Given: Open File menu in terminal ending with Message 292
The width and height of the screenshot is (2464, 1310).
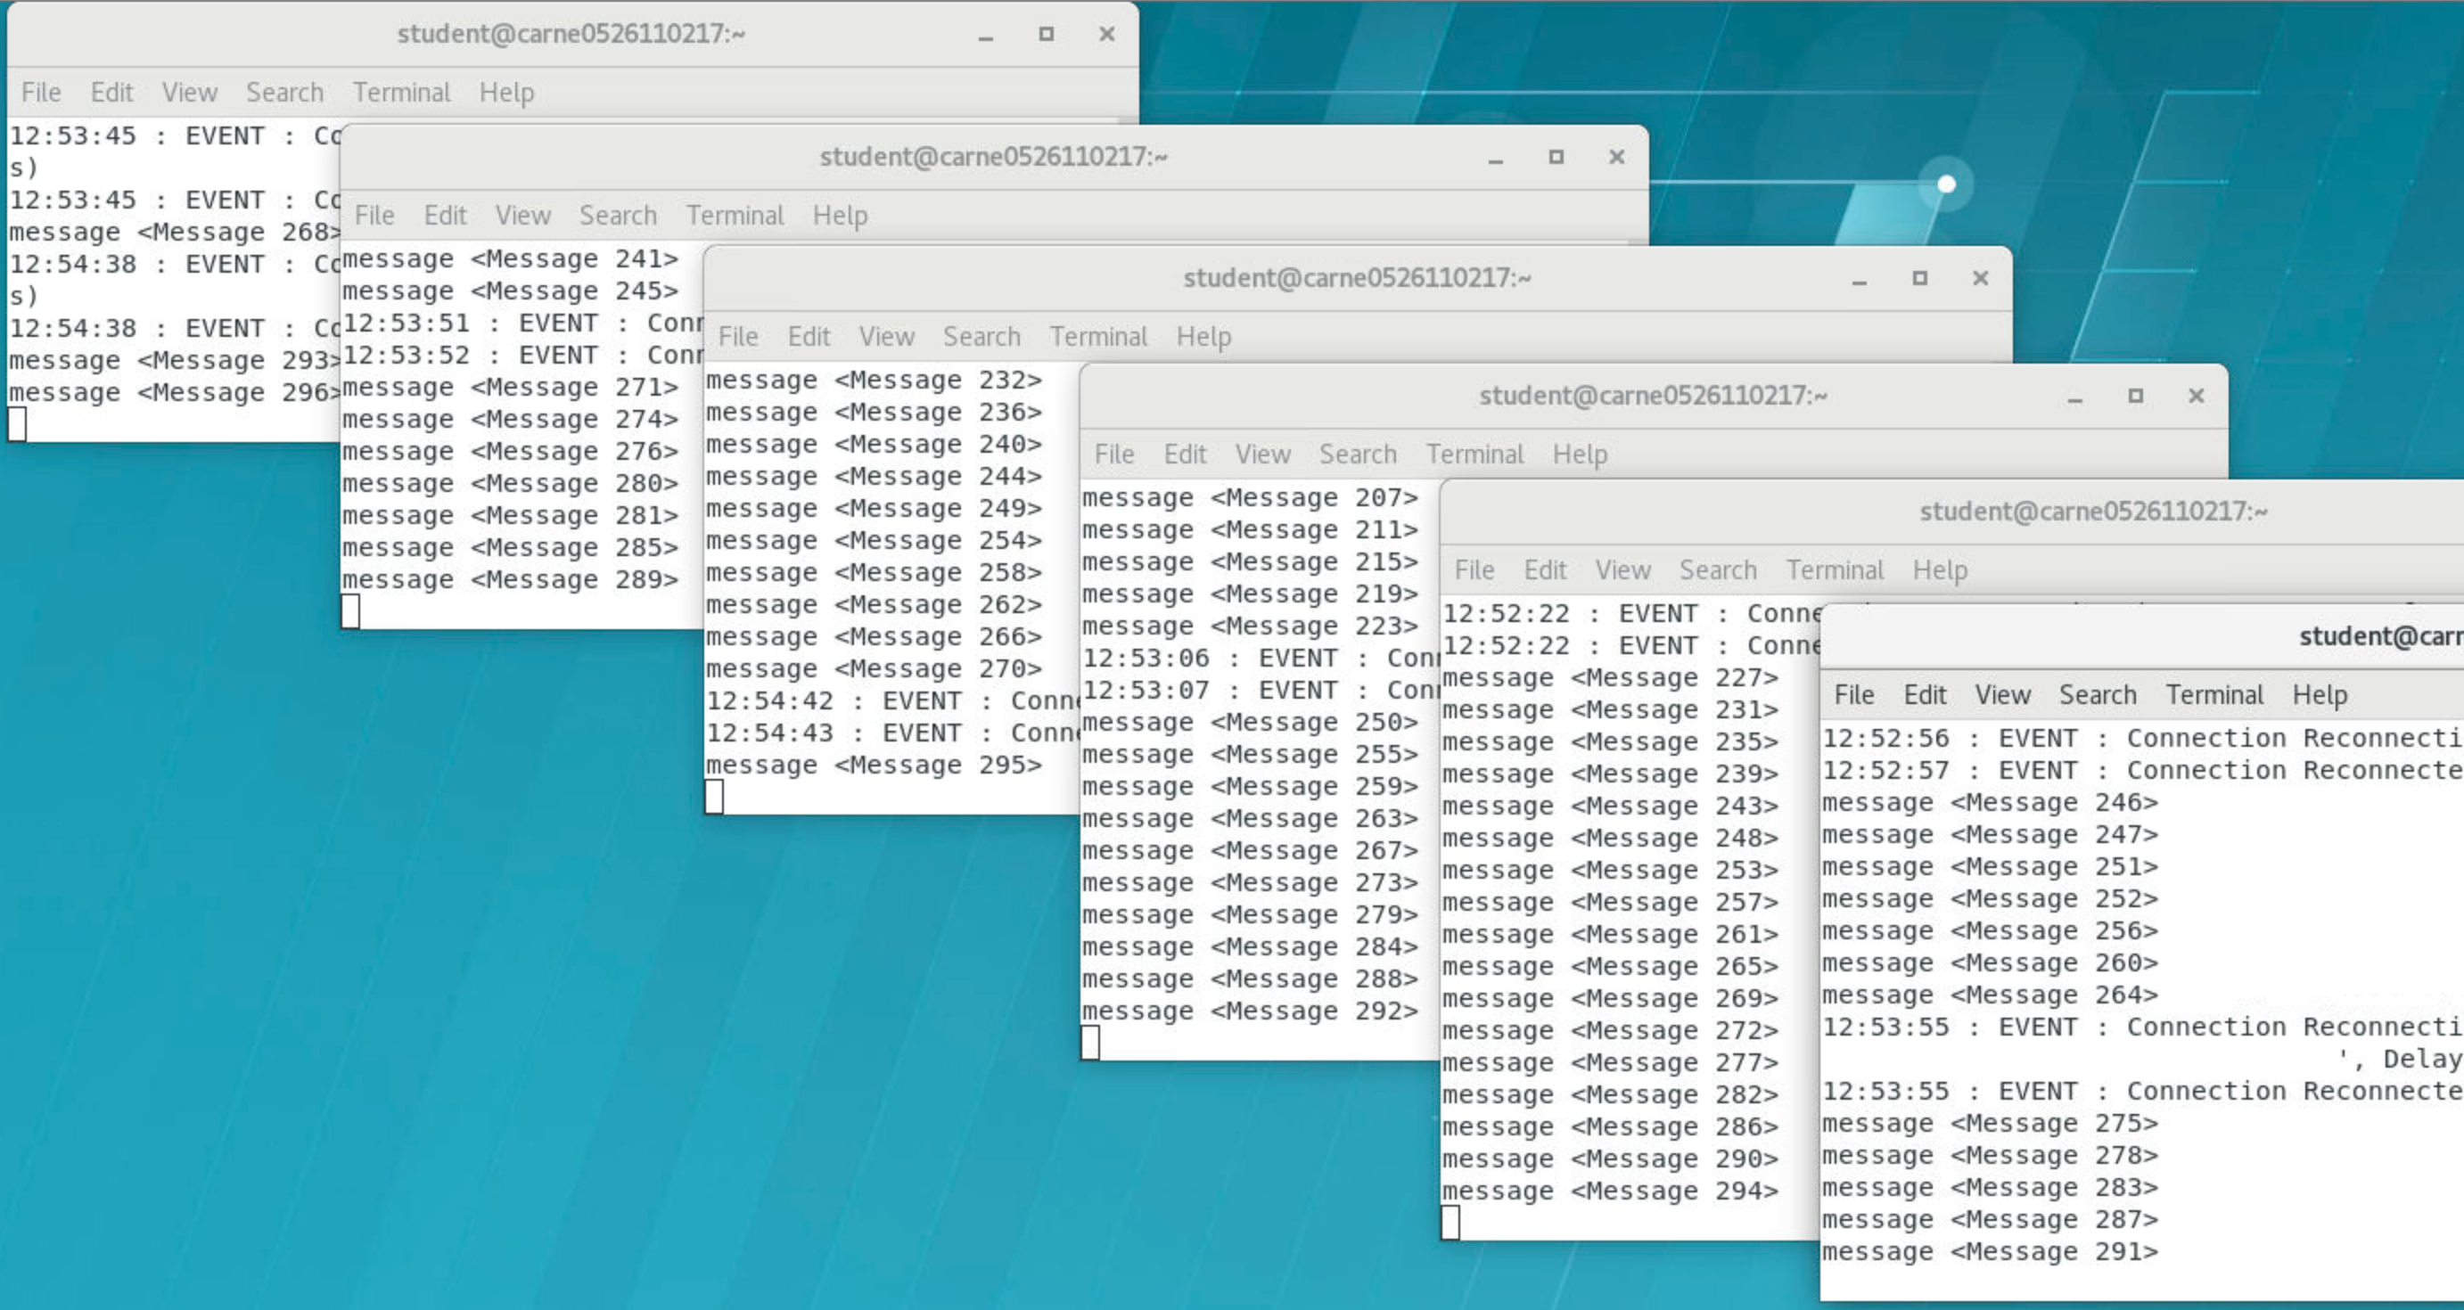Looking at the screenshot, I should (1114, 454).
